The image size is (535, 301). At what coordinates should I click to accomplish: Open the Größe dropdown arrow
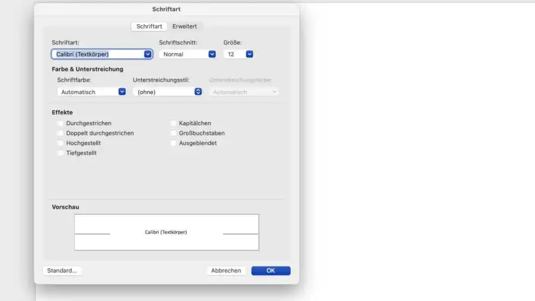tap(249, 54)
